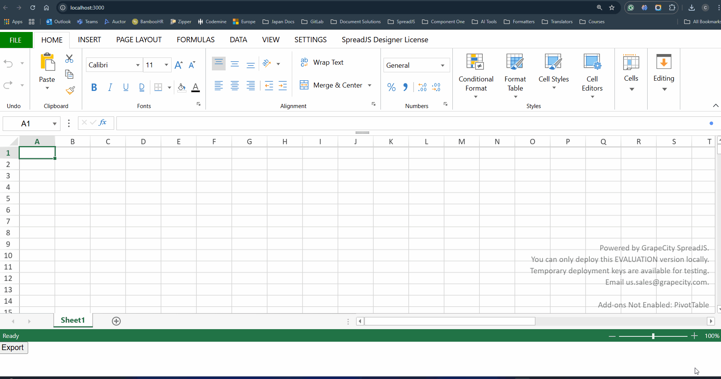Click the increase indent icon
Viewport: 721px width, 379px height.
click(x=283, y=86)
